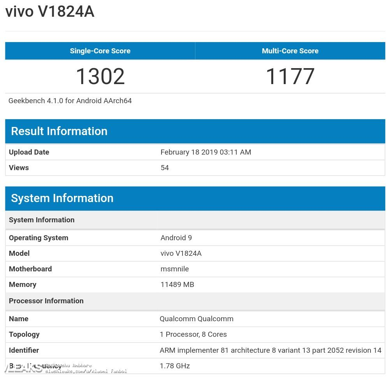
Task: Click the Result Information section header
Action: [x=195, y=131]
